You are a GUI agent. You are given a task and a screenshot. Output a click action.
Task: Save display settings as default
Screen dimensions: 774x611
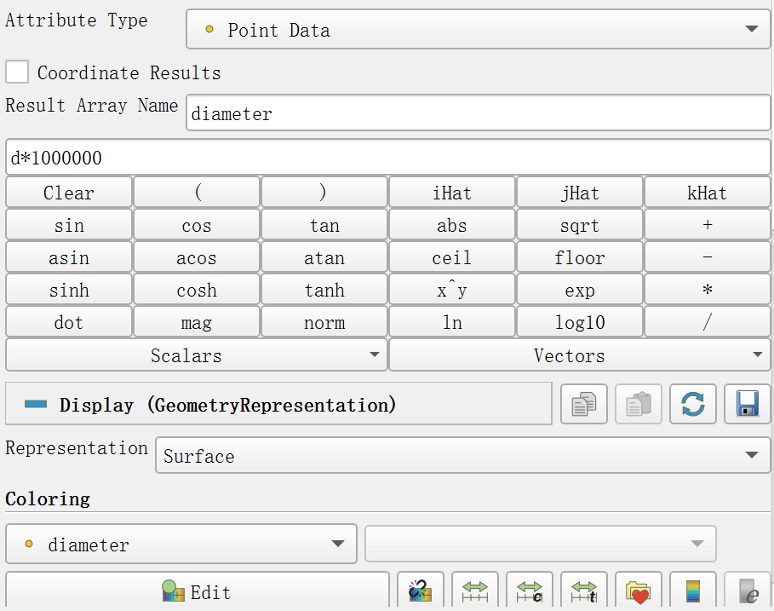[747, 404]
